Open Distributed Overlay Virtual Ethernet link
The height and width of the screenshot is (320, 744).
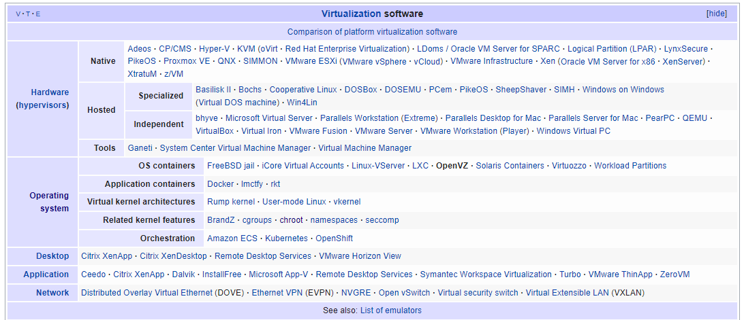146,293
